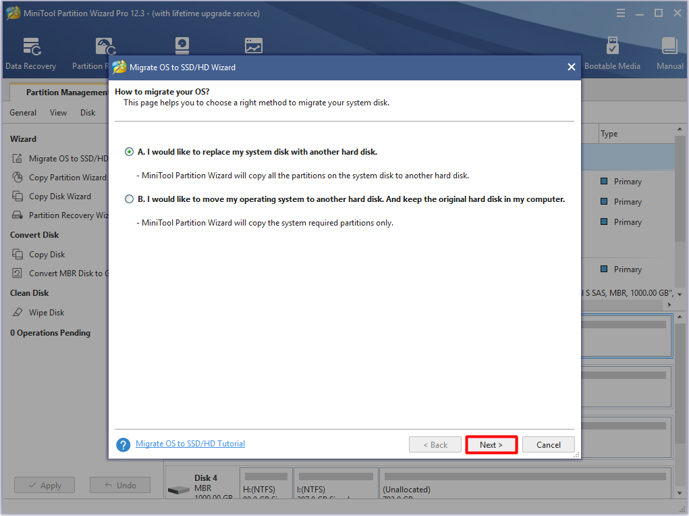Click the Wipe Disk label in sidebar
Screen dimensions: 689x516
tap(47, 312)
